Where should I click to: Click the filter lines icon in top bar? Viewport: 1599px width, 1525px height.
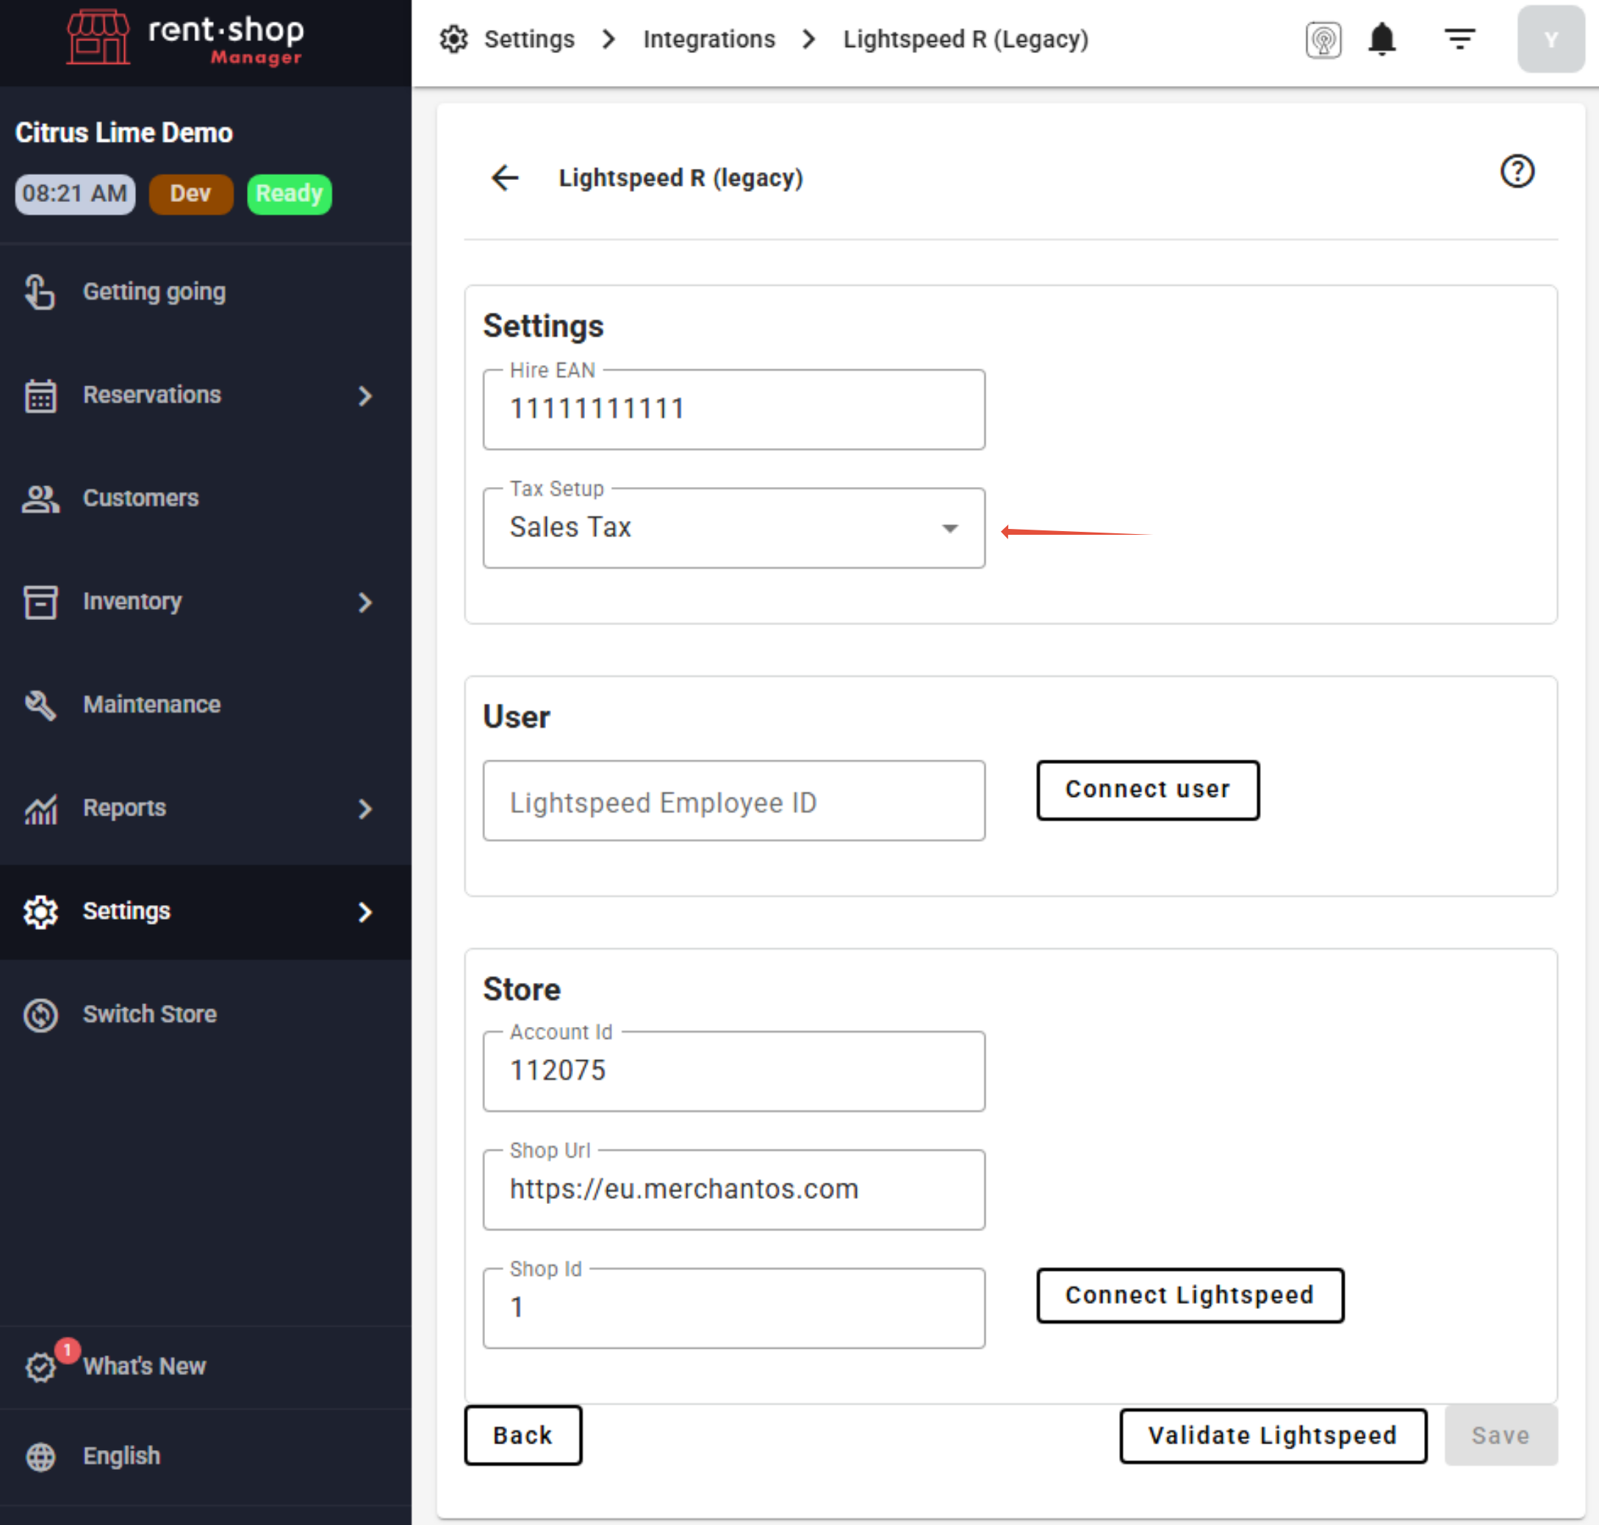[1459, 39]
